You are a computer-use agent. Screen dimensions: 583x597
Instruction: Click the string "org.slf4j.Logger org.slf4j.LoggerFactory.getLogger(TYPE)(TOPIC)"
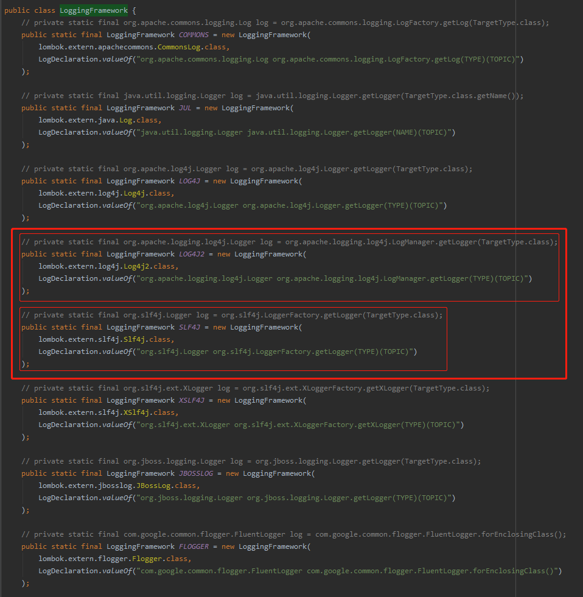pyautogui.click(x=274, y=351)
